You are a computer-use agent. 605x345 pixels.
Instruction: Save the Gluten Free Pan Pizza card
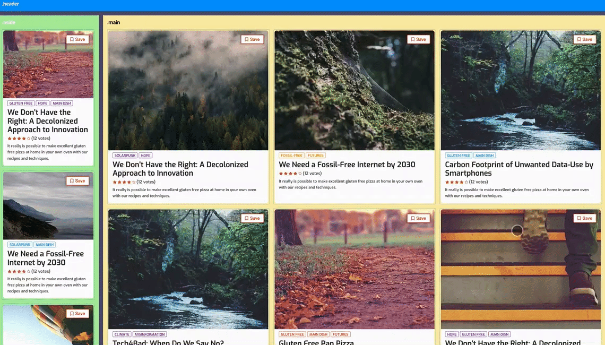[x=419, y=219]
